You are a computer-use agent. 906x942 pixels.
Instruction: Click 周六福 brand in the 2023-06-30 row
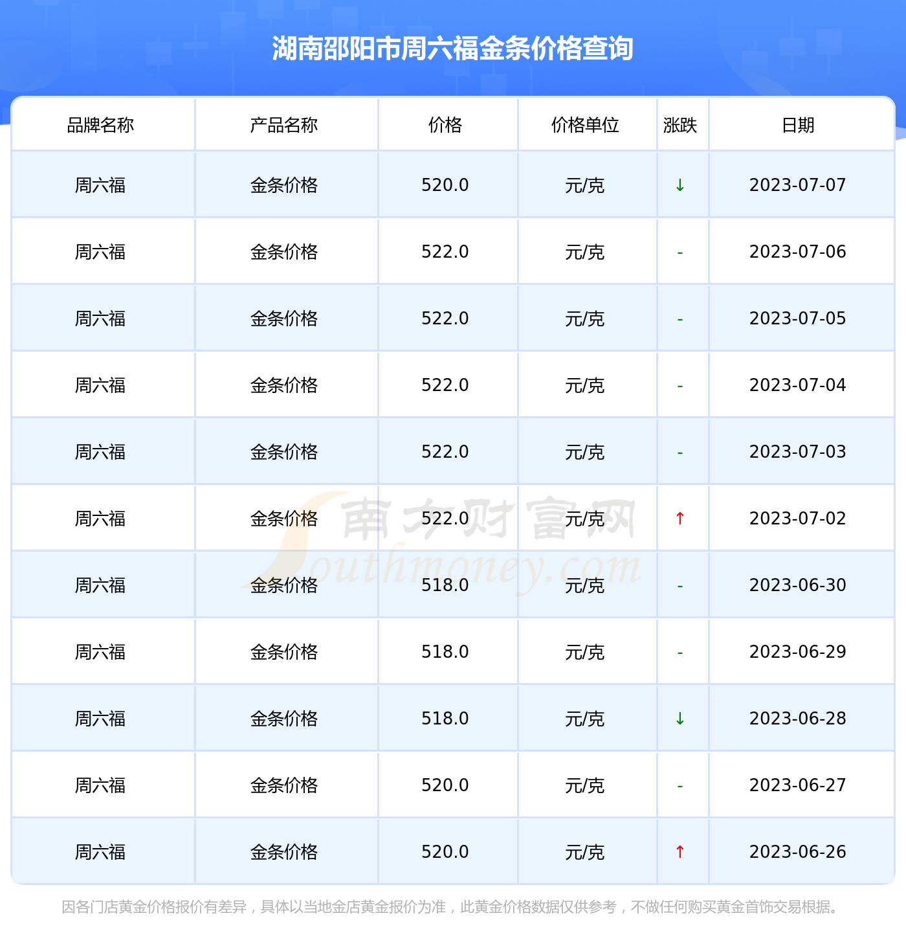click(100, 585)
